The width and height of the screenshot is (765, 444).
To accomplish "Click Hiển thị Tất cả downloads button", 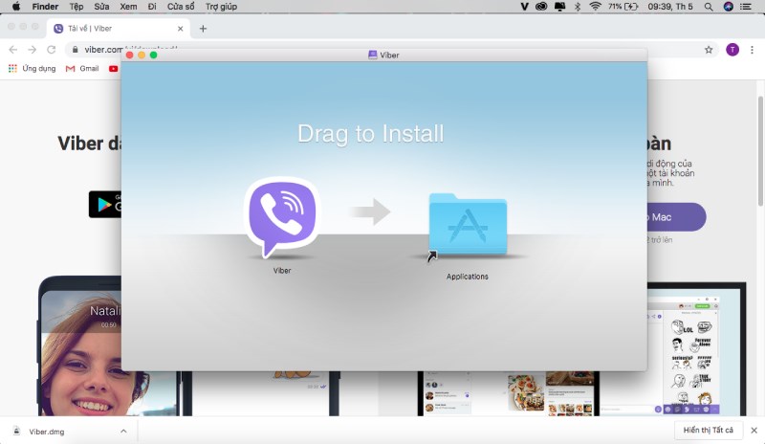I will [x=708, y=430].
